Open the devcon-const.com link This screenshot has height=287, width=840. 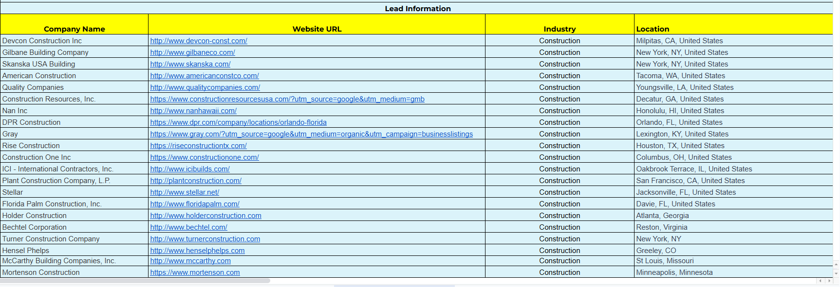tap(199, 41)
